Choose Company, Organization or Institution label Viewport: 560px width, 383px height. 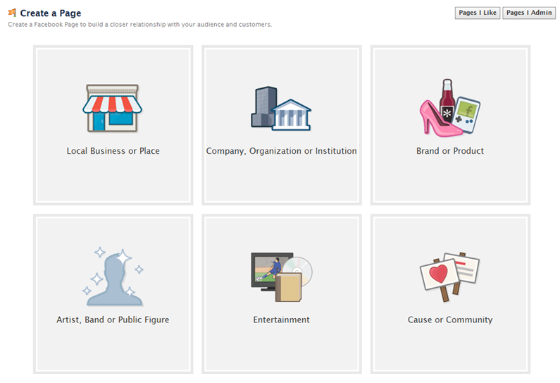[x=282, y=151]
